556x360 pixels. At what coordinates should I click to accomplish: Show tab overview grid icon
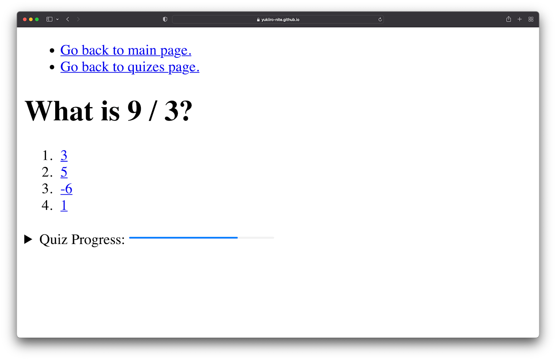pyautogui.click(x=531, y=19)
